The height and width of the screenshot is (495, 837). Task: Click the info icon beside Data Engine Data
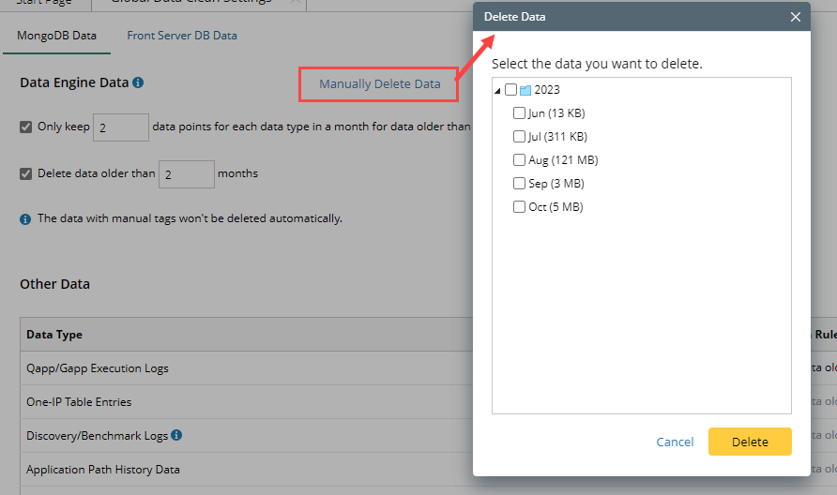point(138,82)
